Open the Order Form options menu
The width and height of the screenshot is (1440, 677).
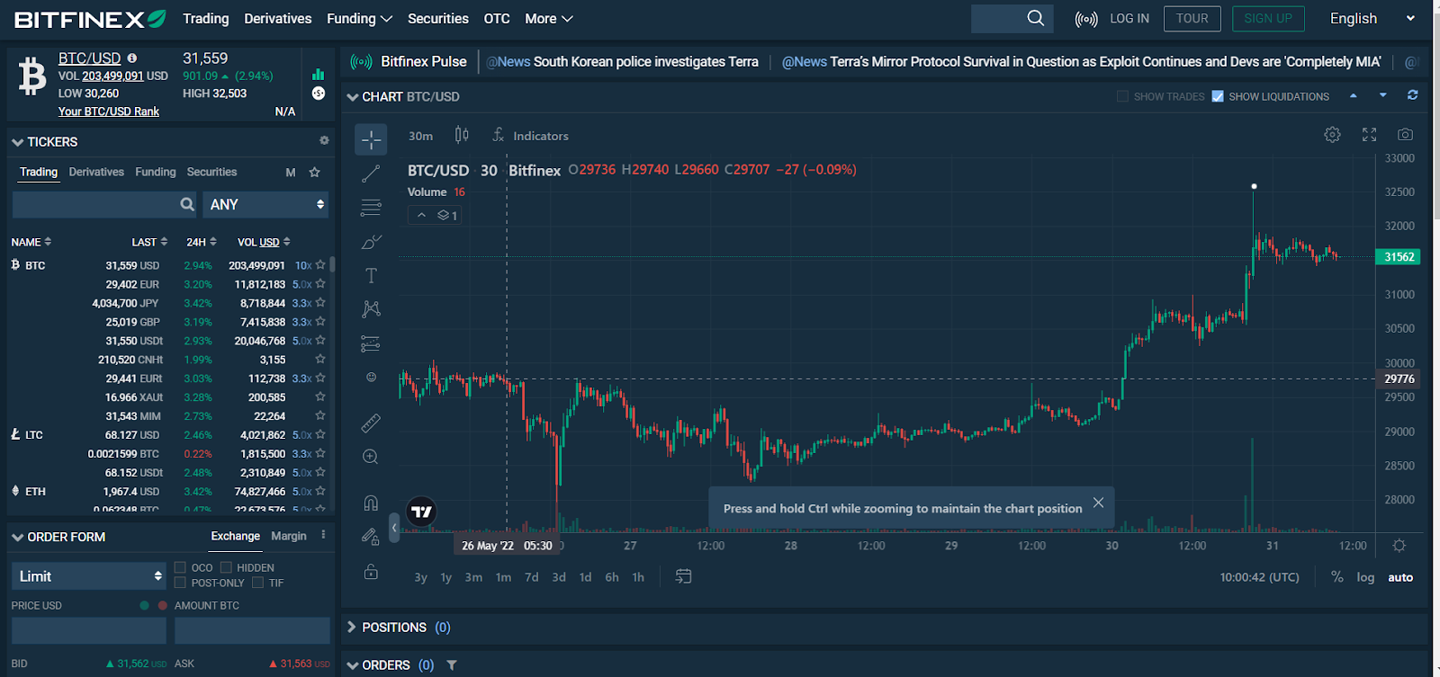[323, 535]
